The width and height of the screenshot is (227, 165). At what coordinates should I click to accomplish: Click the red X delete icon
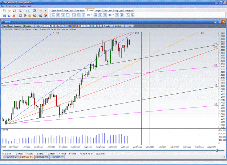[x=14, y=16]
